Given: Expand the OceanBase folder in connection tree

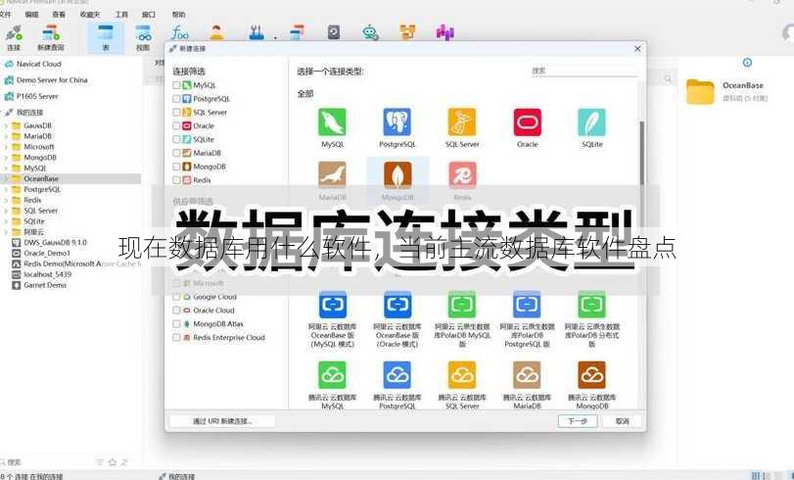Looking at the screenshot, I should pyautogui.click(x=6, y=178).
